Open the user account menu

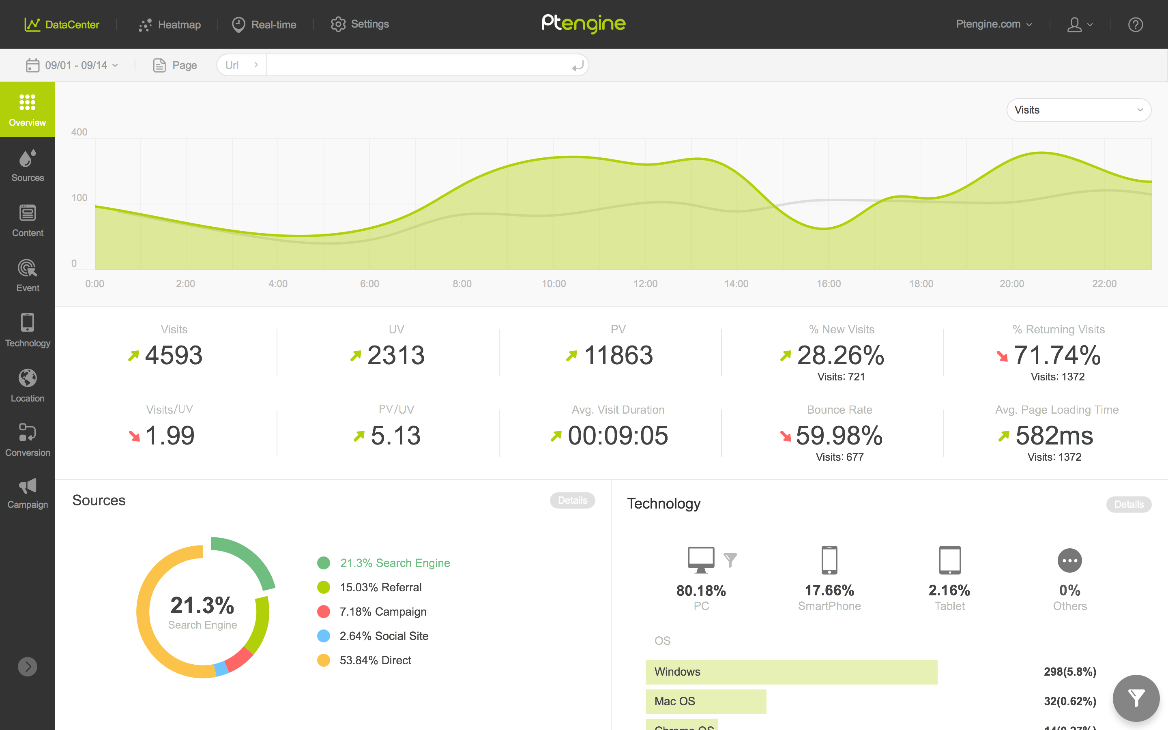(x=1079, y=25)
